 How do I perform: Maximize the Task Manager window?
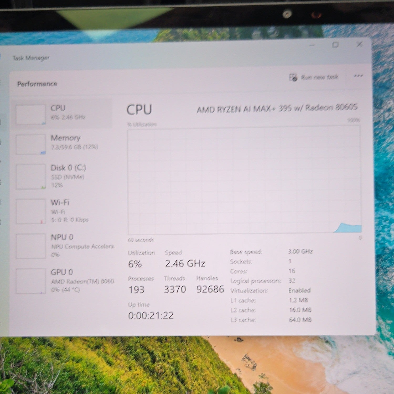point(335,45)
